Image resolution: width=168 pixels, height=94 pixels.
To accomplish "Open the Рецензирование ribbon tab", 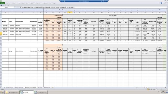I will pos(47,3).
